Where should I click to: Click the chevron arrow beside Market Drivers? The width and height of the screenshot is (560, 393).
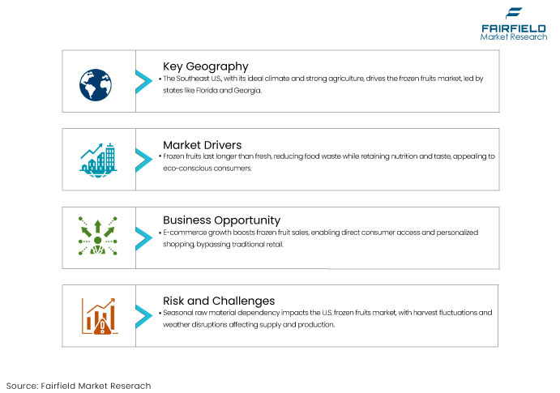click(x=143, y=160)
